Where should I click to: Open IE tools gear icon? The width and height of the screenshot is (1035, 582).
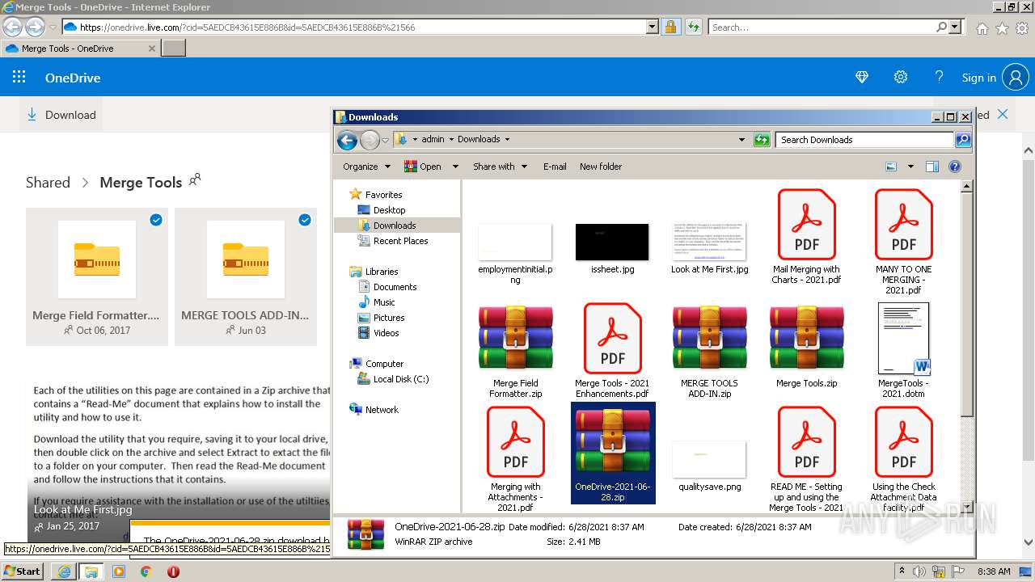click(1022, 28)
